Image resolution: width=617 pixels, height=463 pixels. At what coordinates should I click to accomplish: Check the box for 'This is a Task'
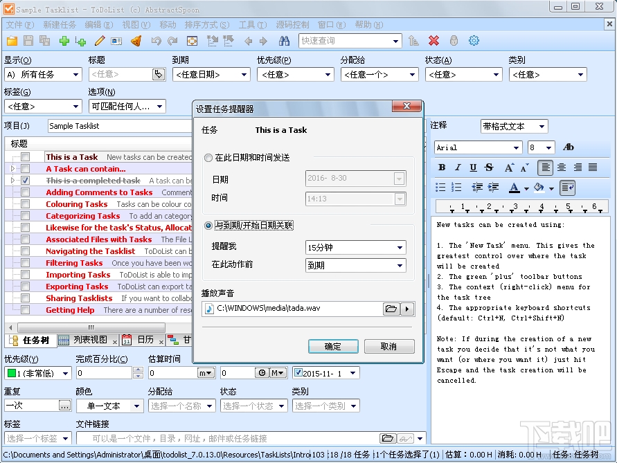pyautogui.click(x=25, y=157)
